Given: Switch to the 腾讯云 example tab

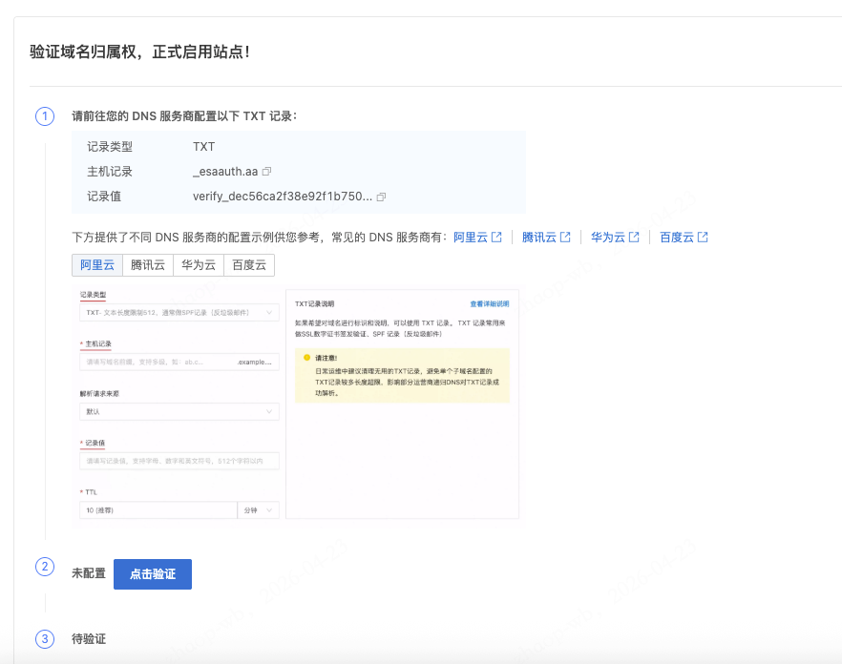Looking at the screenshot, I should [148, 265].
